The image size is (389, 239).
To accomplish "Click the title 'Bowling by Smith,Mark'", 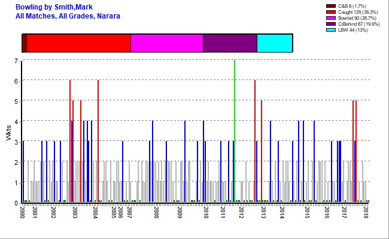I will (x=54, y=7).
